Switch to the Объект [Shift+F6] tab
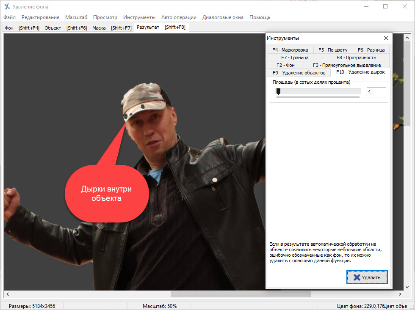415x310 pixels. pos(66,28)
